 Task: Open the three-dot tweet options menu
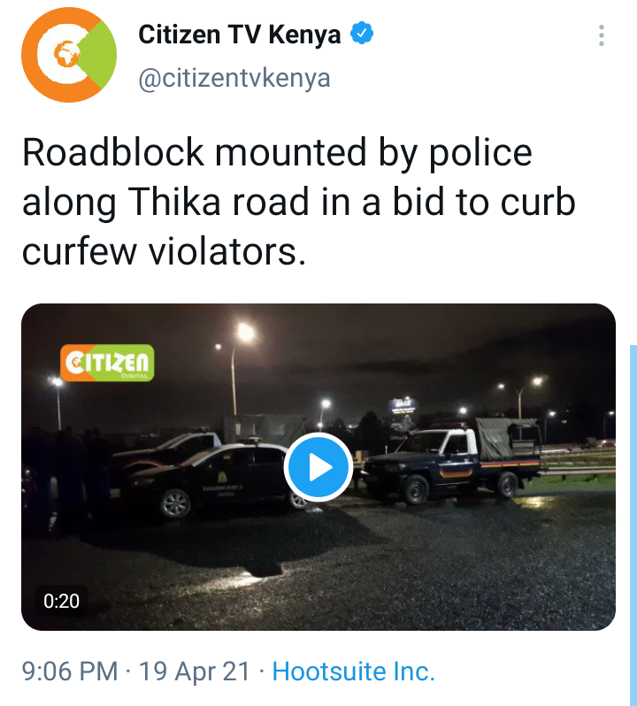(601, 35)
